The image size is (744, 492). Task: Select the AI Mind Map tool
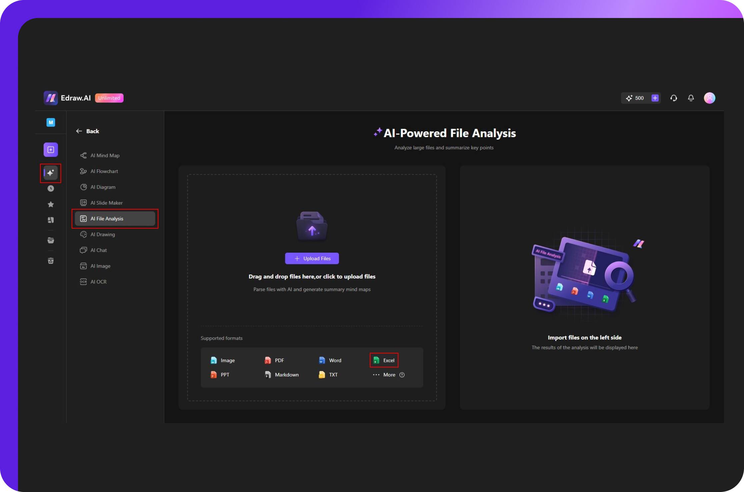coord(105,155)
